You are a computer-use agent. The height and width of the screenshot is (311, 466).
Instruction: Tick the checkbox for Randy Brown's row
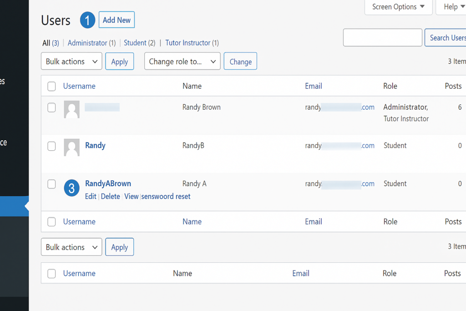52,107
